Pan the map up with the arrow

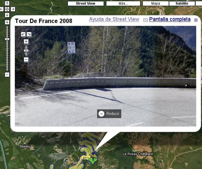pos(7,3)
